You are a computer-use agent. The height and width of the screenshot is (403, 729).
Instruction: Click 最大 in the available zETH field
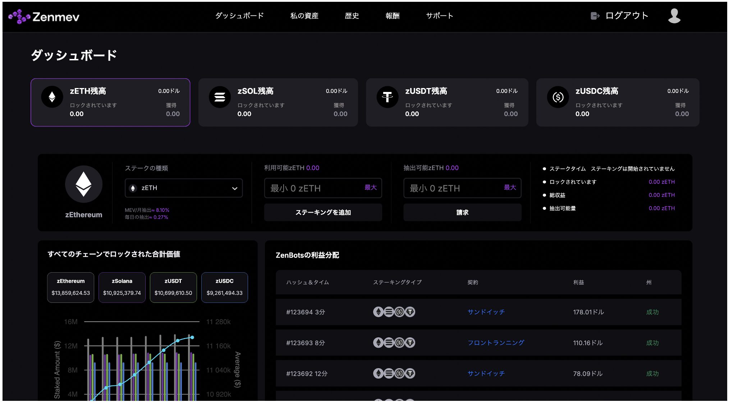point(371,187)
